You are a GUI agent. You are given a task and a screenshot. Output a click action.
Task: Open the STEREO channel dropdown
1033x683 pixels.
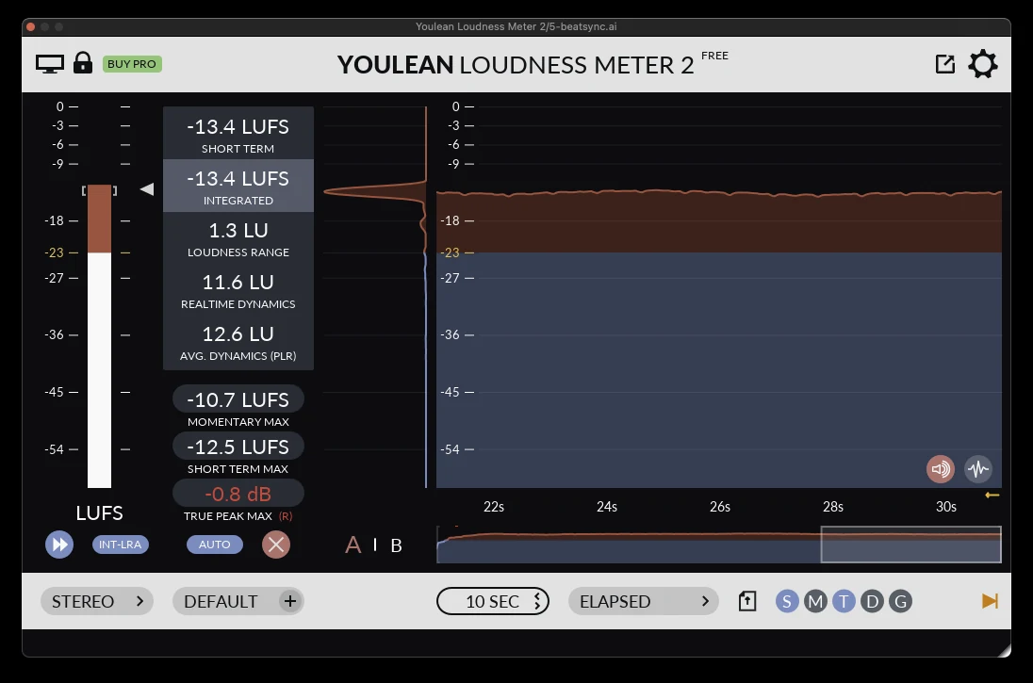97,601
